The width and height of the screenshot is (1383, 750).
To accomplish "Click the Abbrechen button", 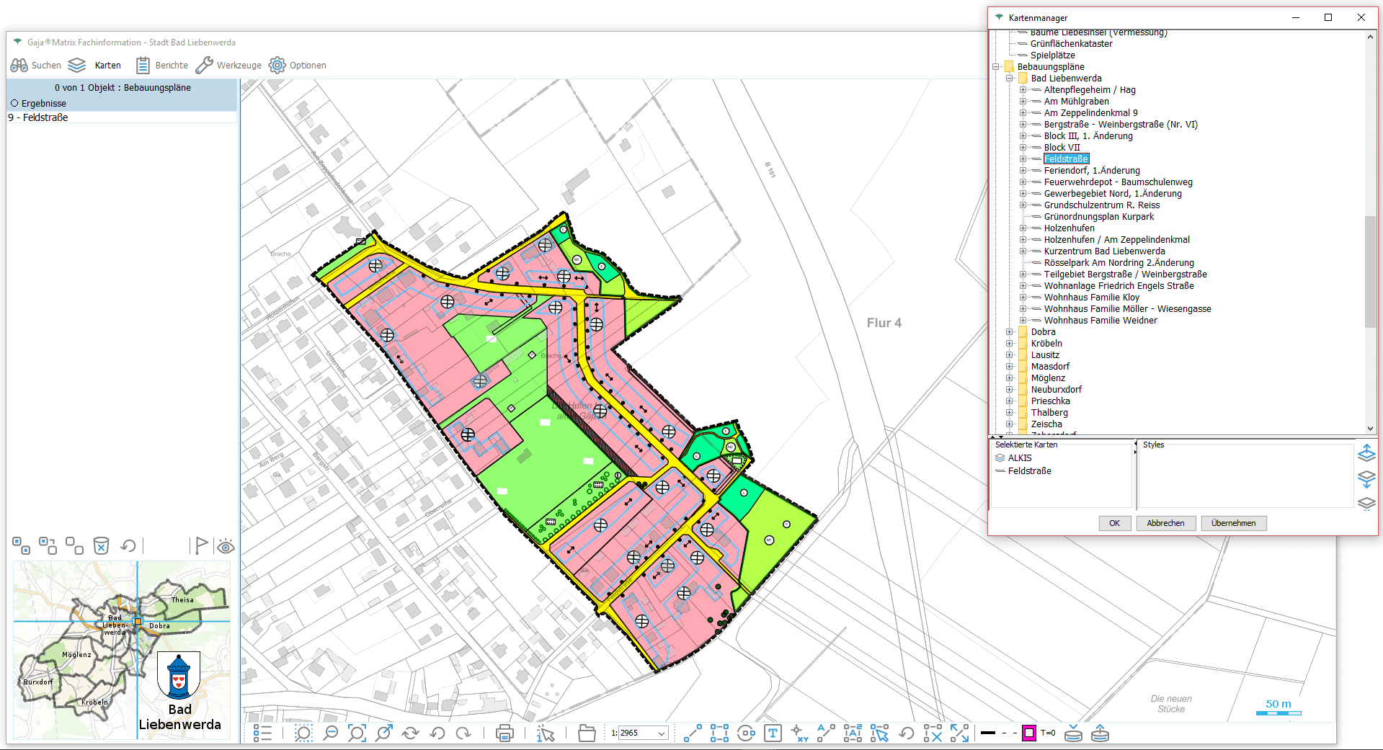I will click(1165, 523).
